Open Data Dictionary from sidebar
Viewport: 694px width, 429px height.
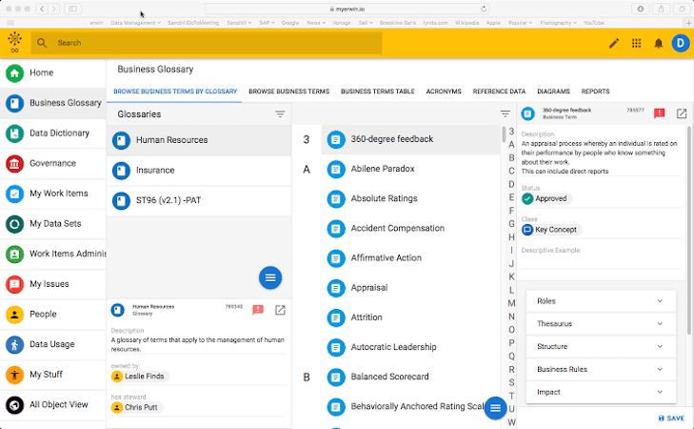point(53,133)
